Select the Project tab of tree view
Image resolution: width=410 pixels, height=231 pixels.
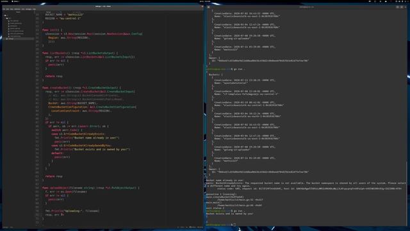pos(18,12)
